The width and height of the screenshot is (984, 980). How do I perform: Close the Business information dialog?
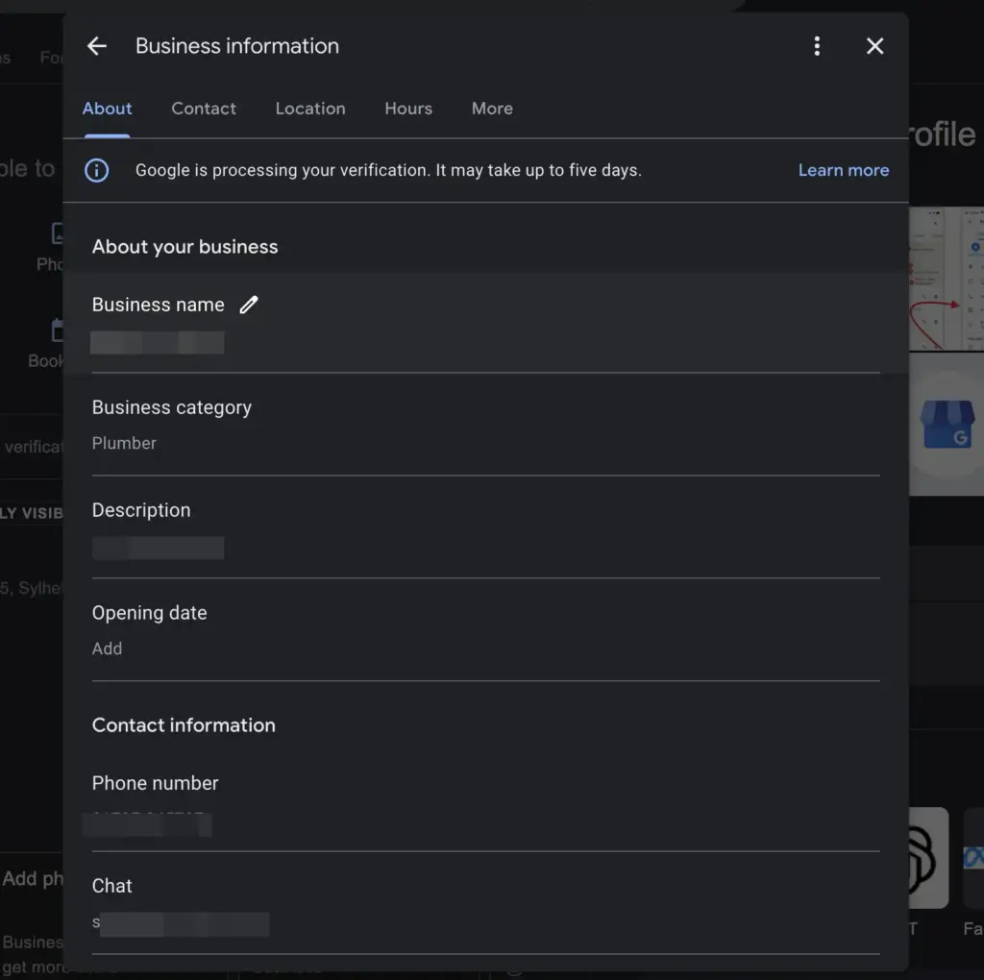[874, 46]
